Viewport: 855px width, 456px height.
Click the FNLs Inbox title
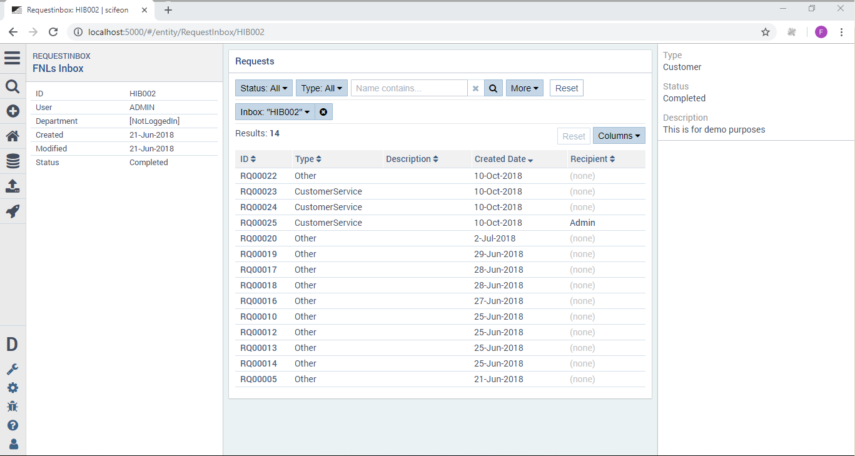coord(58,69)
